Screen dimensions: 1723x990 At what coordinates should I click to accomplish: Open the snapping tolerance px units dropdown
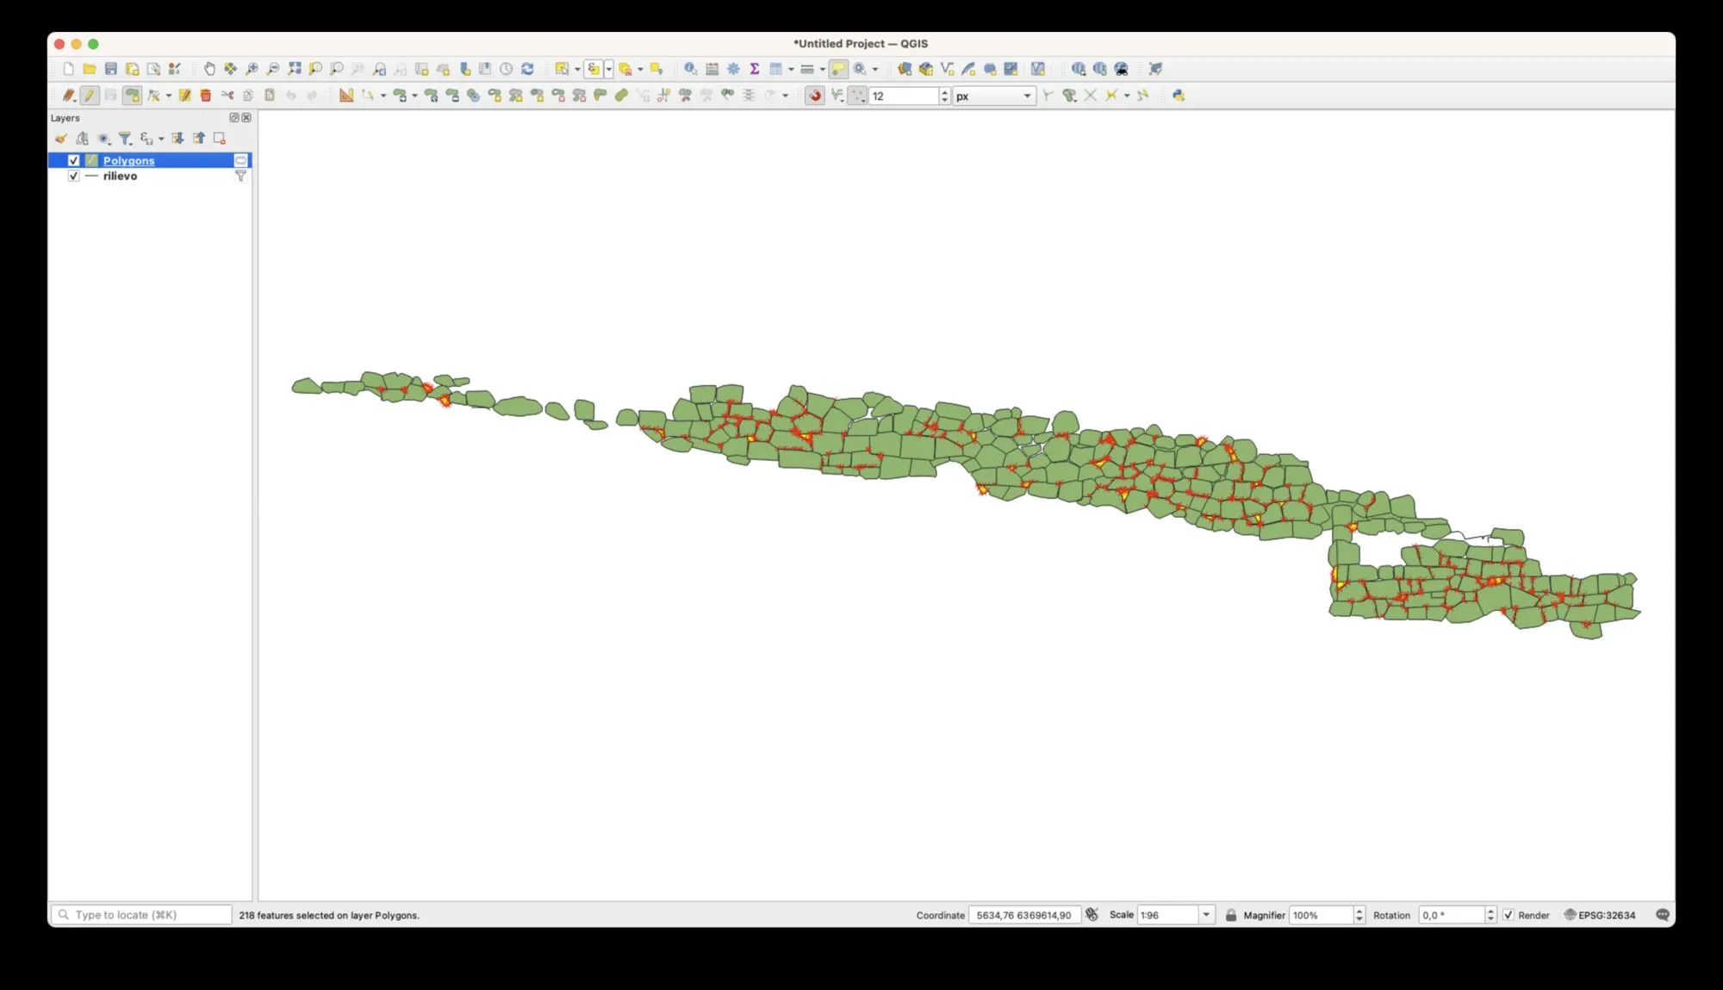click(1027, 96)
